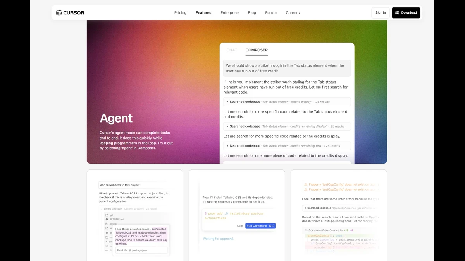Click Run Command button
This screenshot has height=261, width=465.
click(x=260, y=226)
